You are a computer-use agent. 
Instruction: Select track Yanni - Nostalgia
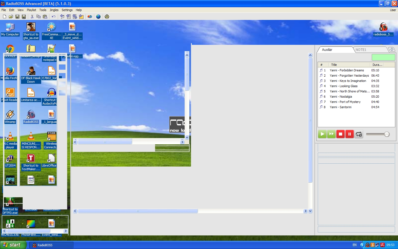[x=356, y=97]
